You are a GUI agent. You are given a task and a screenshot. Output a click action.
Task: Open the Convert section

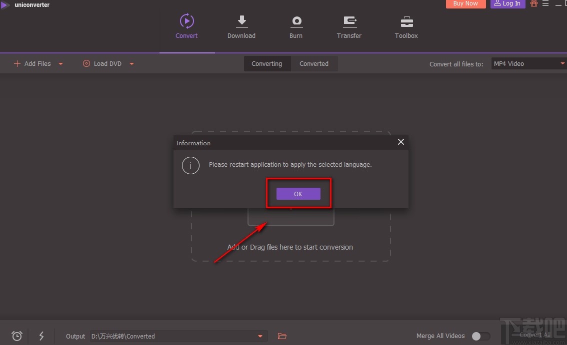pyautogui.click(x=186, y=26)
